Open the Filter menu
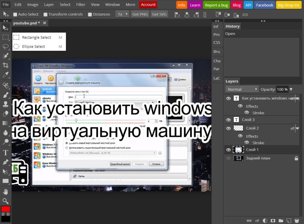304x224 pixels. click(81, 4)
